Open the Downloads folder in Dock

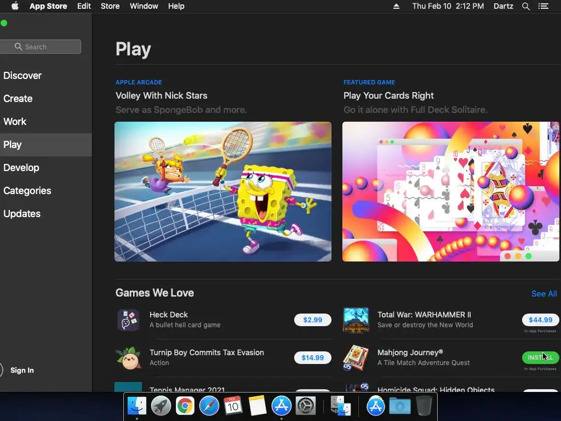(x=399, y=406)
